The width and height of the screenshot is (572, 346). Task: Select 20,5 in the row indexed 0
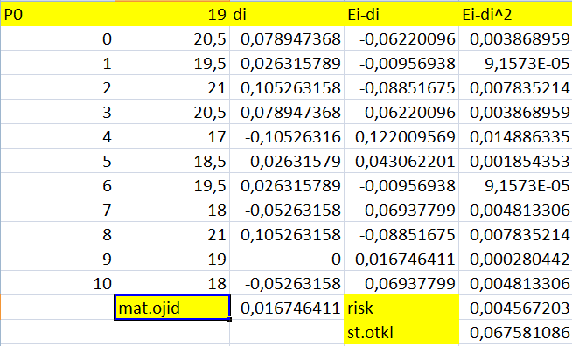172,39
